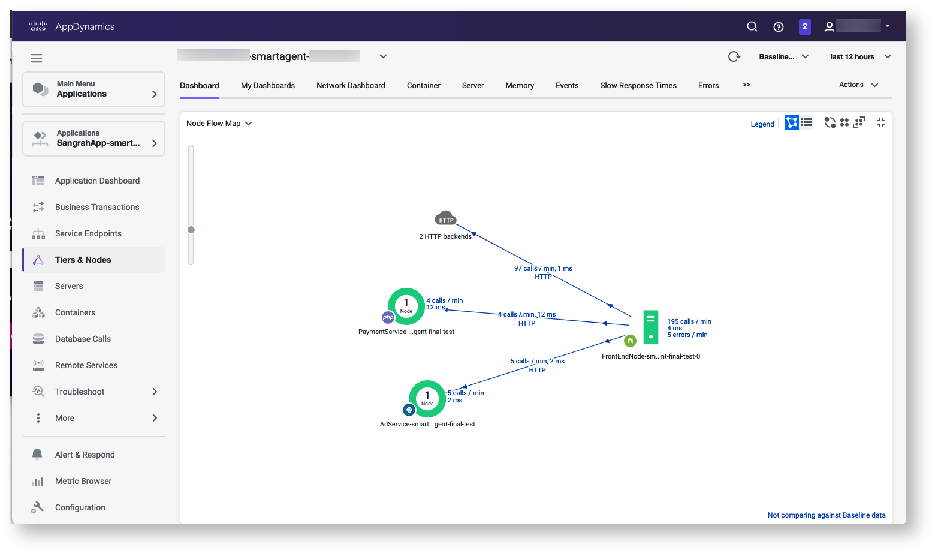Switch to flow map view icon

(x=792, y=122)
